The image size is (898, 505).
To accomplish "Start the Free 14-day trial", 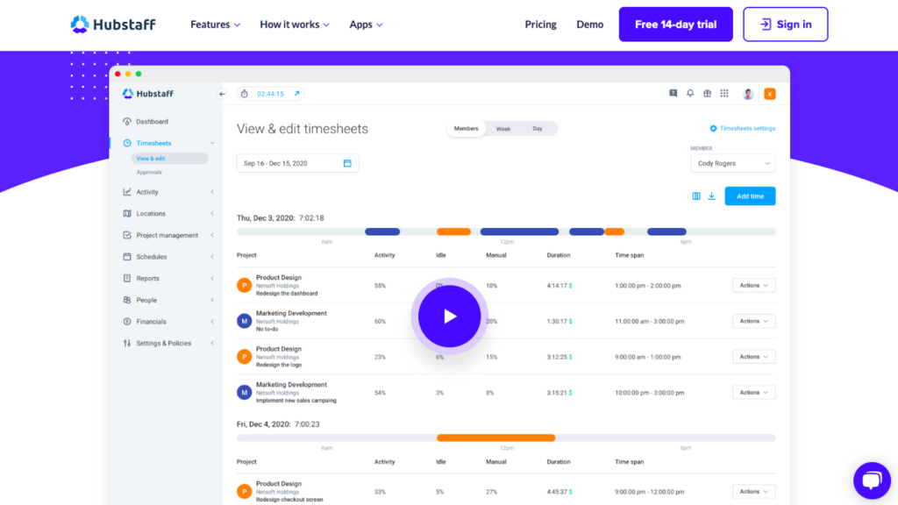I will pyautogui.click(x=676, y=24).
